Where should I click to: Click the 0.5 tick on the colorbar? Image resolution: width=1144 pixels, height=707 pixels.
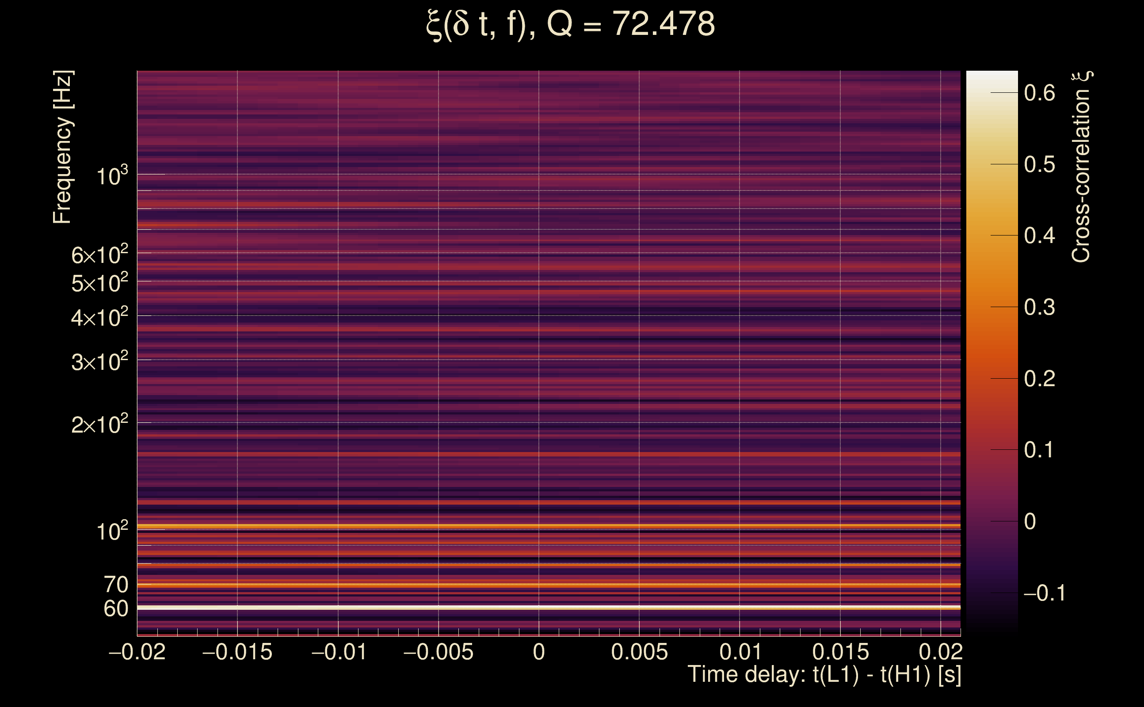click(1039, 164)
